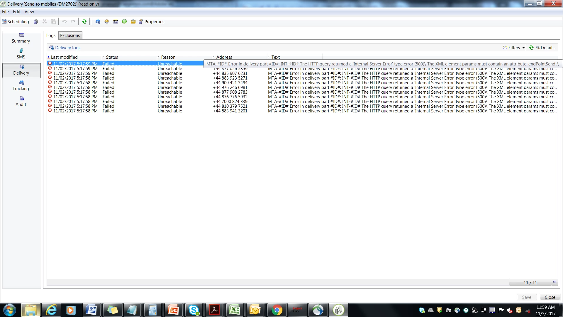Screen dimensions: 563x317
Task: Open the Audit section in sidebar
Action: tap(21, 102)
